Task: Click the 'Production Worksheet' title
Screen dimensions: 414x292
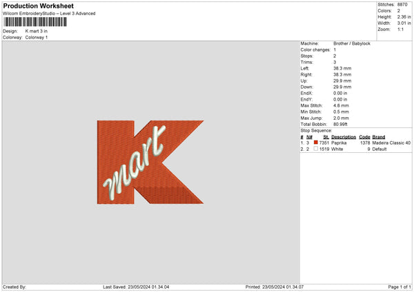Action: click(38, 6)
